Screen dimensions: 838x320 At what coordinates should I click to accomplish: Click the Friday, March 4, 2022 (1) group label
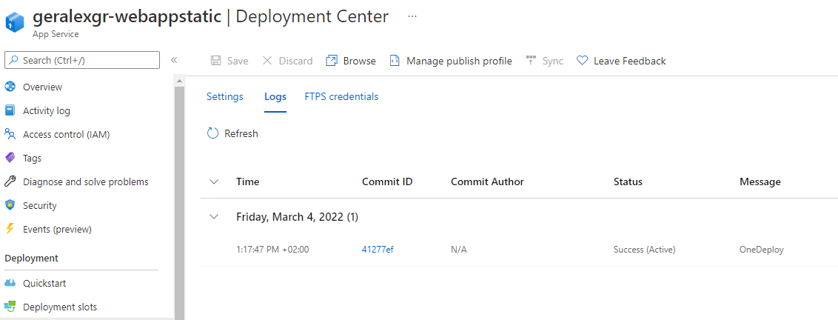pyautogui.click(x=297, y=217)
